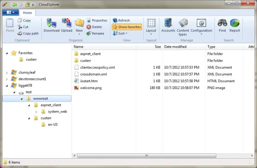Click the Cut scissors icon
This screenshot has height=168, width=257.
[x=20, y=27]
